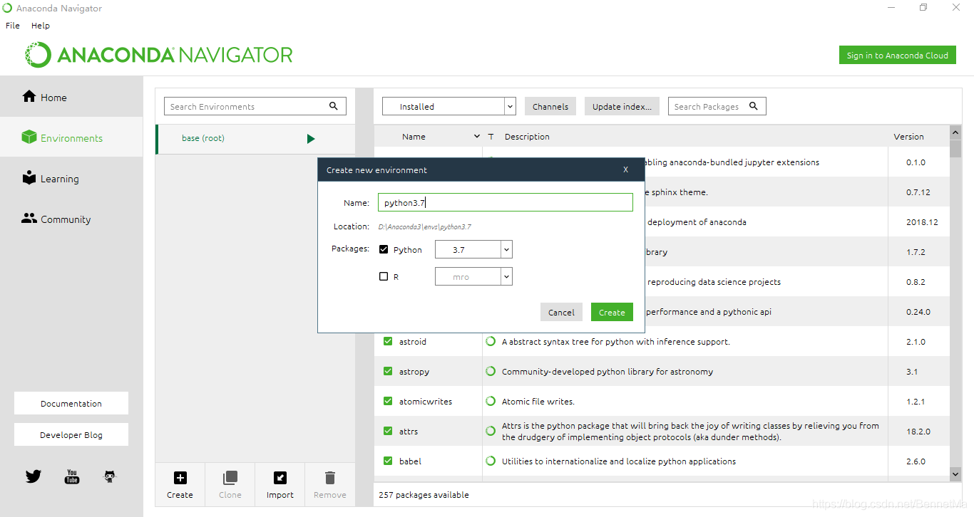Click atomicwrites package status circle icon
This screenshot has width=974, height=517.
[x=491, y=402]
